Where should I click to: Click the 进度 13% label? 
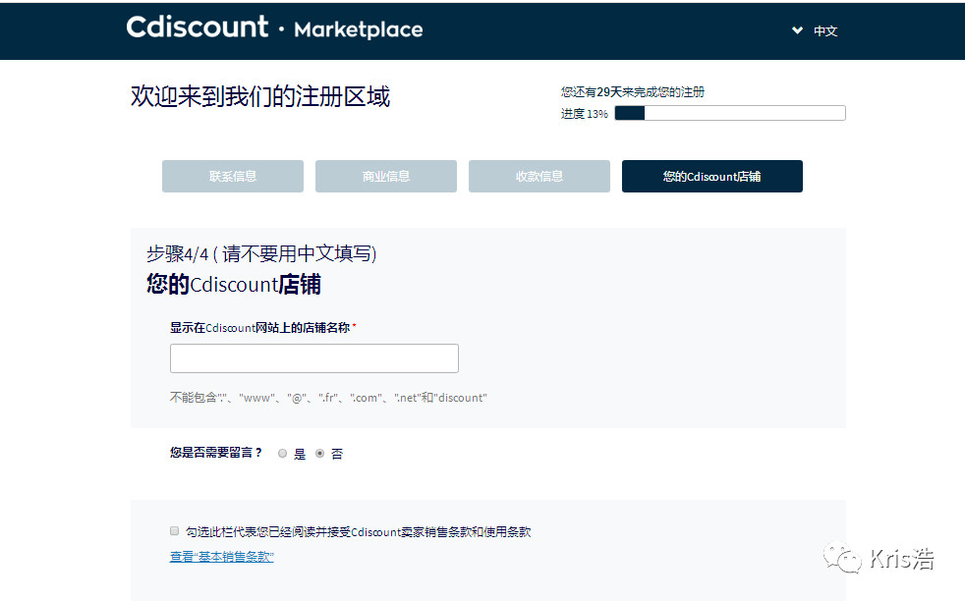[584, 114]
